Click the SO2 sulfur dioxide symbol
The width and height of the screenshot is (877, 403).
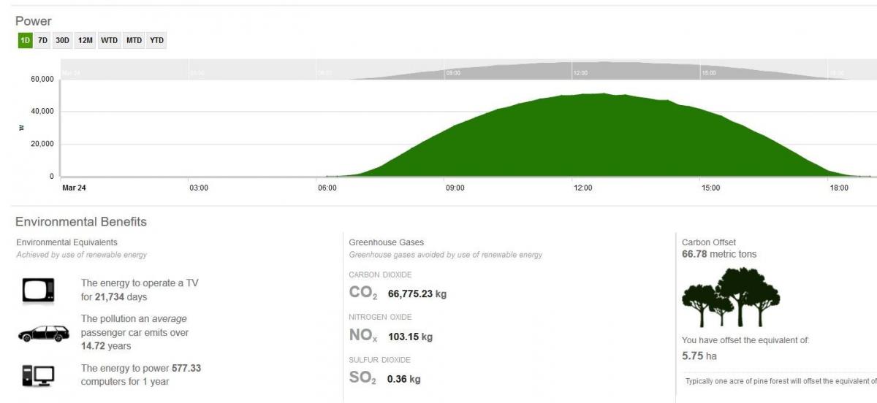coord(362,378)
